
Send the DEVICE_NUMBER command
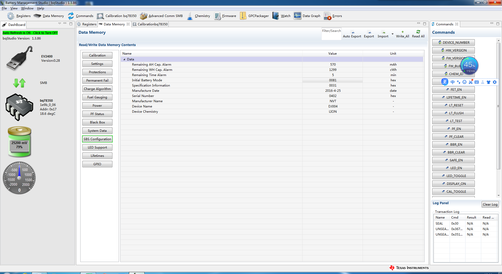[453, 43]
